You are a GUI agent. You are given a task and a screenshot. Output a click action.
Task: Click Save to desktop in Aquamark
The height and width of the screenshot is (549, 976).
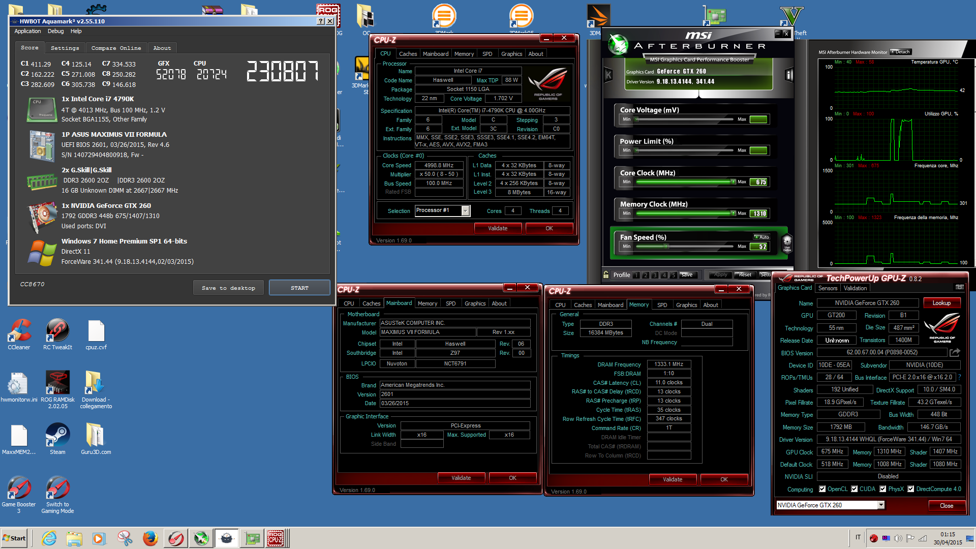pyautogui.click(x=228, y=288)
